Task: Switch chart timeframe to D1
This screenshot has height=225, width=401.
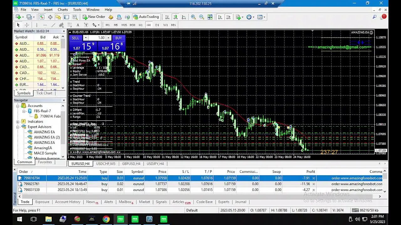Action: tap(157, 25)
